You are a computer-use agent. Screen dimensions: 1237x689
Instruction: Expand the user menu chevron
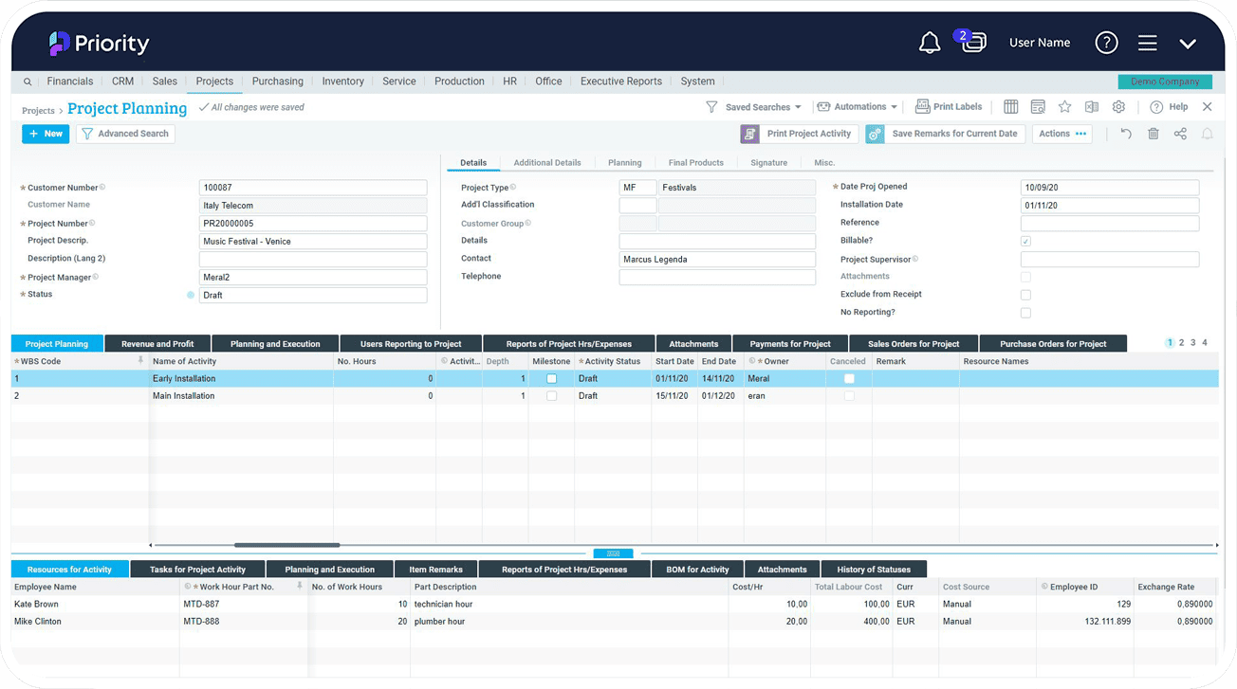coord(1188,44)
